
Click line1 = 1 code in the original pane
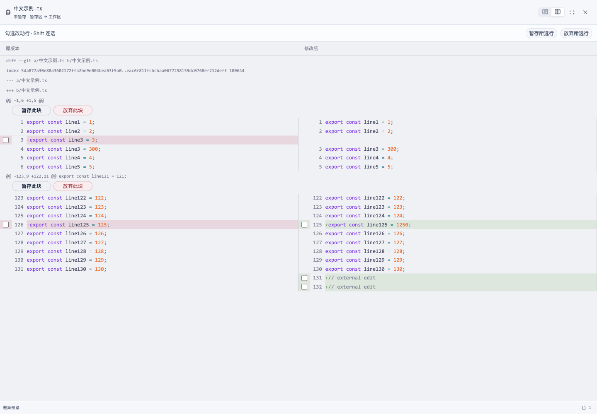(x=61, y=122)
